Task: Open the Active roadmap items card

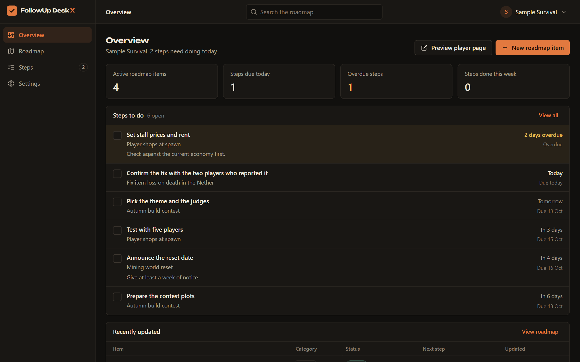Action: point(162,81)
